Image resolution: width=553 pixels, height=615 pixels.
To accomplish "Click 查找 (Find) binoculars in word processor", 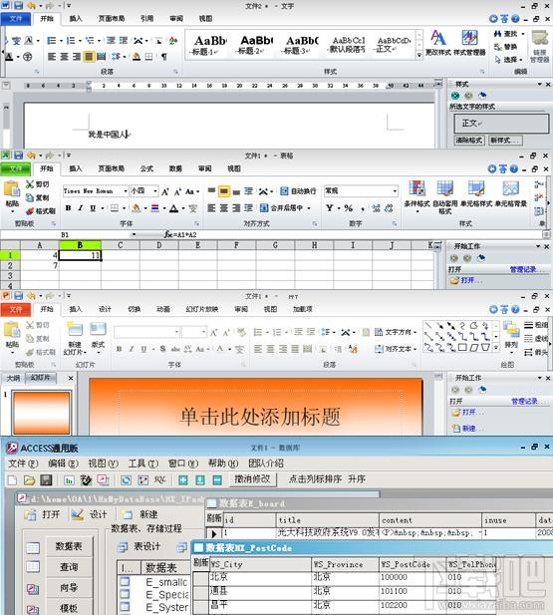I will 507,34.
